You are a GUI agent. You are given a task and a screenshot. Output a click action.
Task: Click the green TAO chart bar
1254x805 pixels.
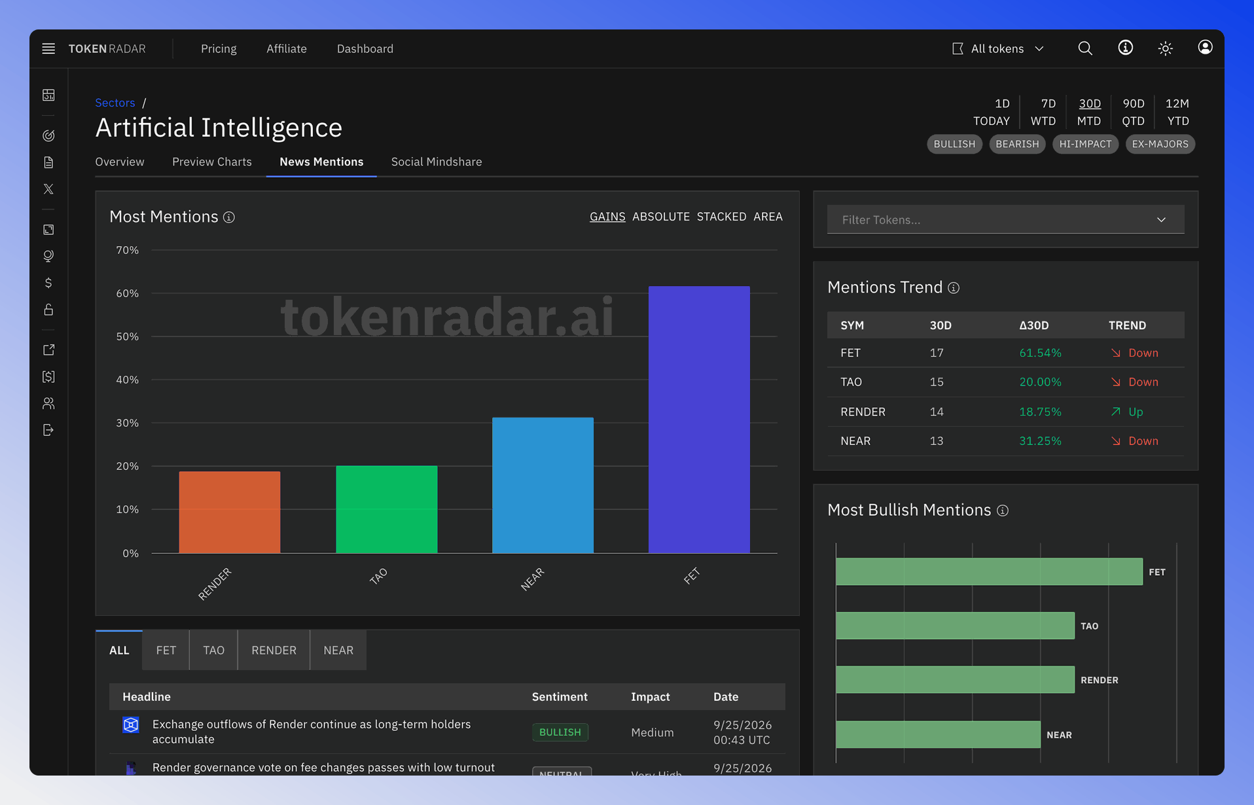[x=386, y=510]
